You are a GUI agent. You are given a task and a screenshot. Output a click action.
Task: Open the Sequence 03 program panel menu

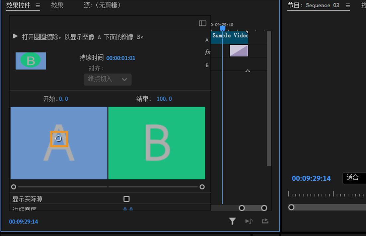click(347, 5)
